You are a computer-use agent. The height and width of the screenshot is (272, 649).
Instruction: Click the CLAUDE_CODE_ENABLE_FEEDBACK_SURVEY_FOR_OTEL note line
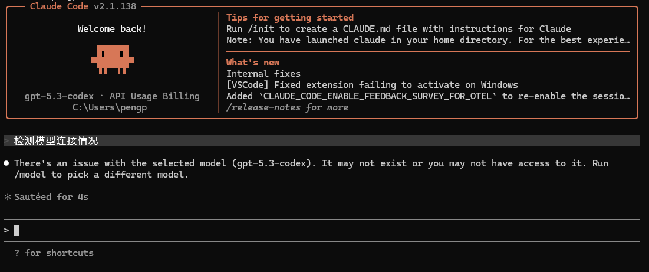pos(429,96)
